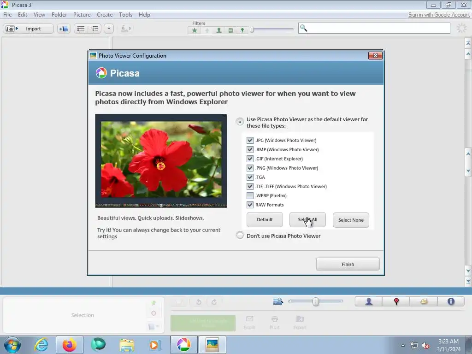Click the thumbnail size zoom slider
The width and height of the screenshot is (472, 354).
315,301
